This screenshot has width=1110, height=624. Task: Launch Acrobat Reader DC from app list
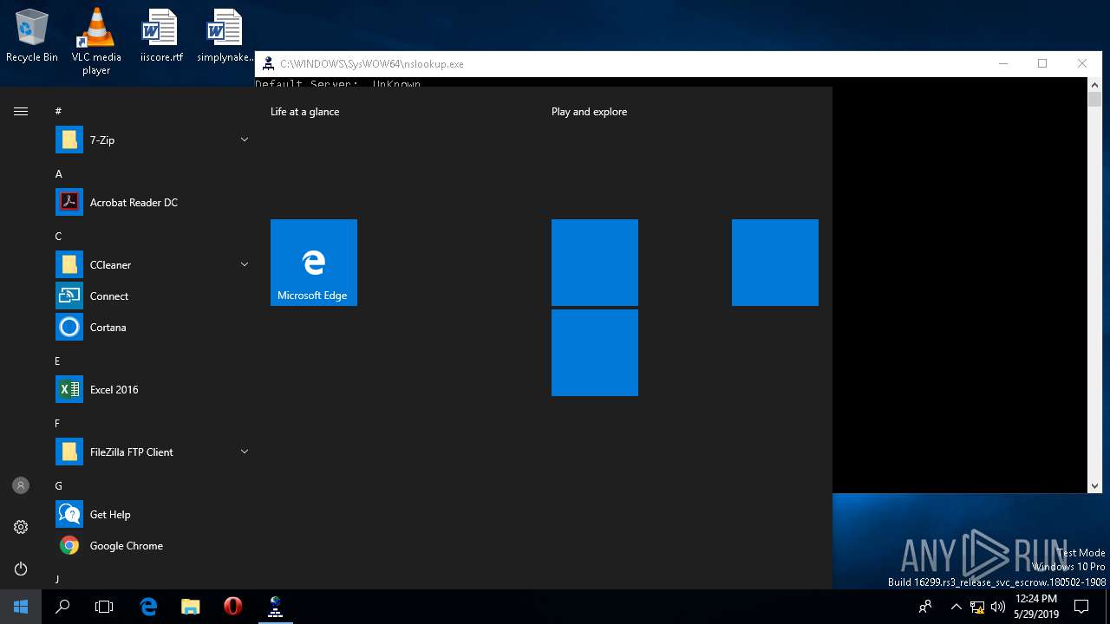(x=153, y=202)
